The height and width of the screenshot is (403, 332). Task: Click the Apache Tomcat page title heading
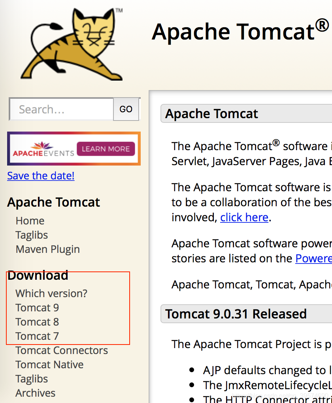pyautogui.click(x=240, y=32)
